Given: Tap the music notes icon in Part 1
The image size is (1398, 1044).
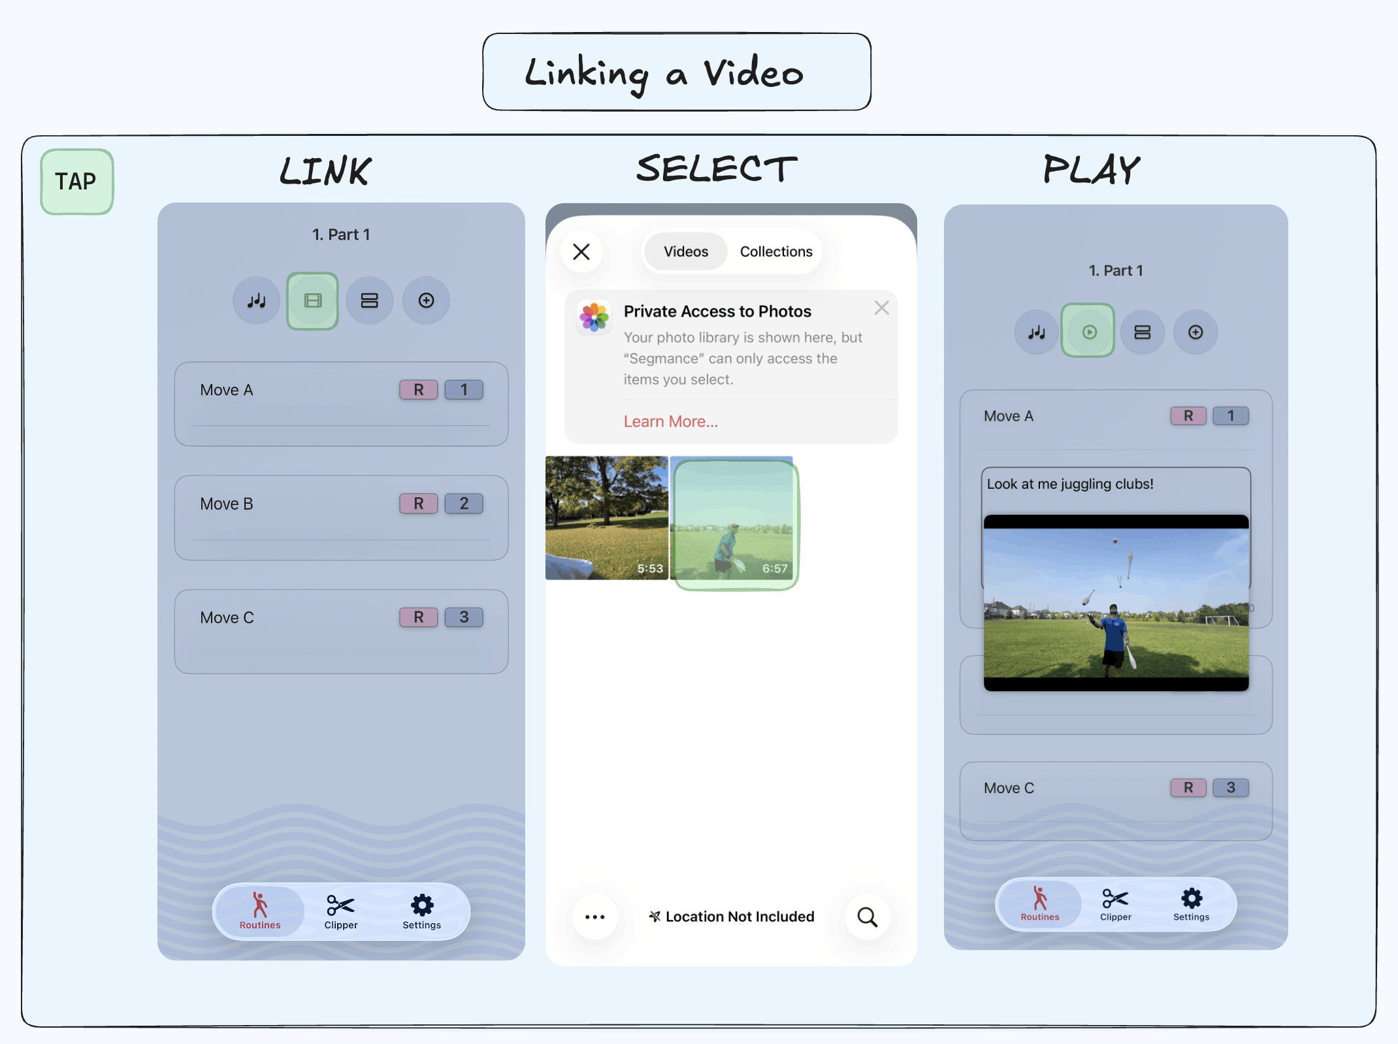Looking at the screenshot, I should (256, 300).
